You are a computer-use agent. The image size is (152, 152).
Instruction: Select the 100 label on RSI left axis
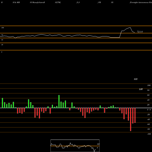tap(2, 28)
